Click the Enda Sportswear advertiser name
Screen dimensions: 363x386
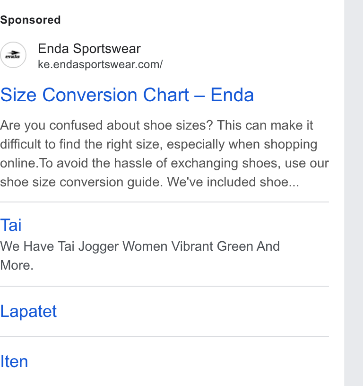point(89,49)
